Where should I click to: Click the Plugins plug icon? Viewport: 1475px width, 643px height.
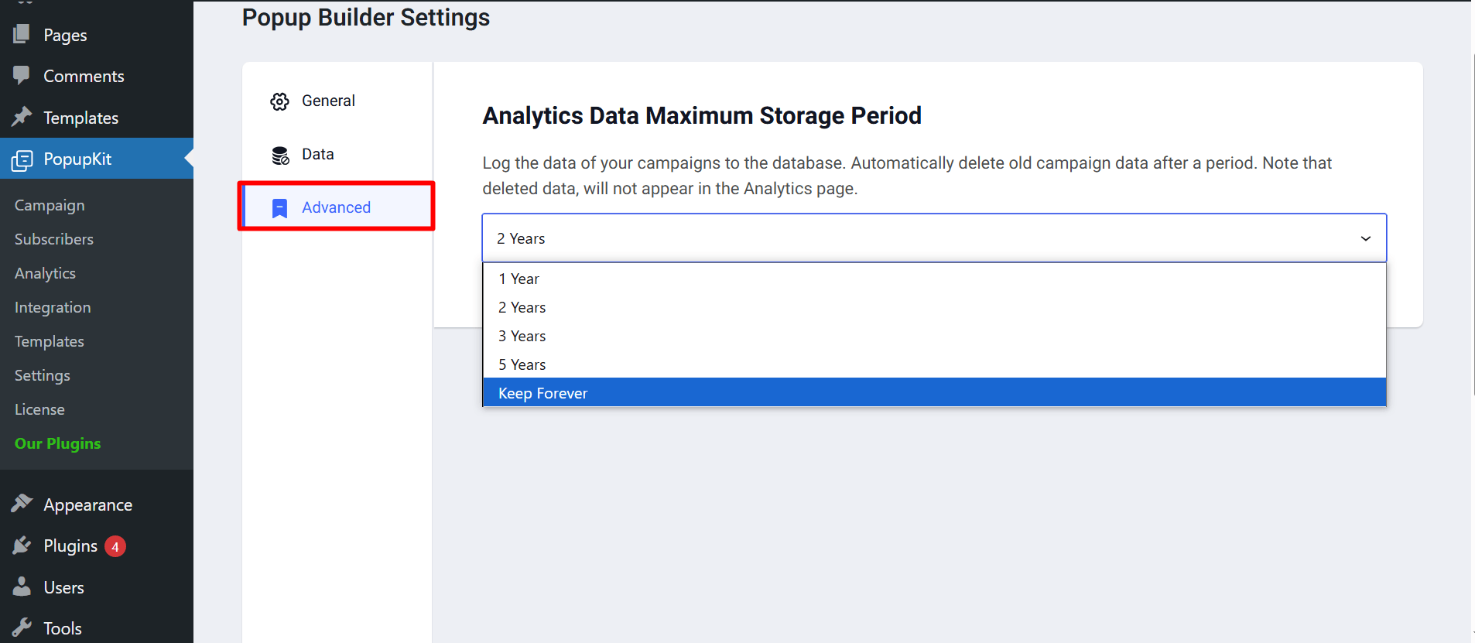[x=22, y=546]
